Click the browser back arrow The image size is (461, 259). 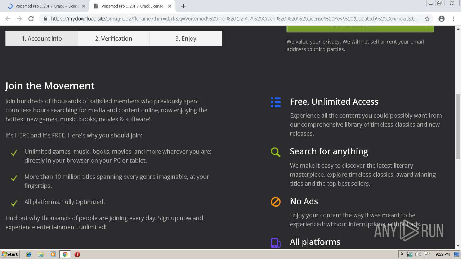[x=8, y=19]
